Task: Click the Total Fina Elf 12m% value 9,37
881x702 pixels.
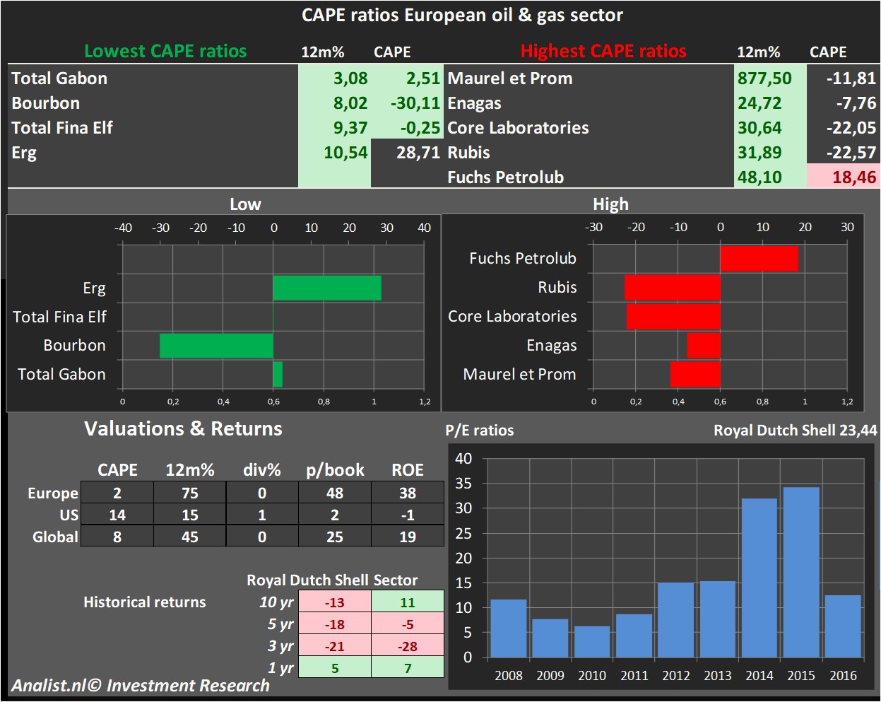Action: point(350,128)
